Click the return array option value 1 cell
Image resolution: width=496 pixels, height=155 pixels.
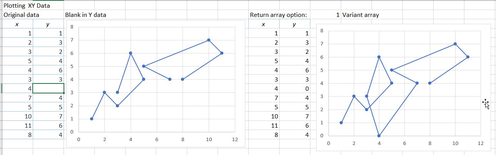coord(338,15)
